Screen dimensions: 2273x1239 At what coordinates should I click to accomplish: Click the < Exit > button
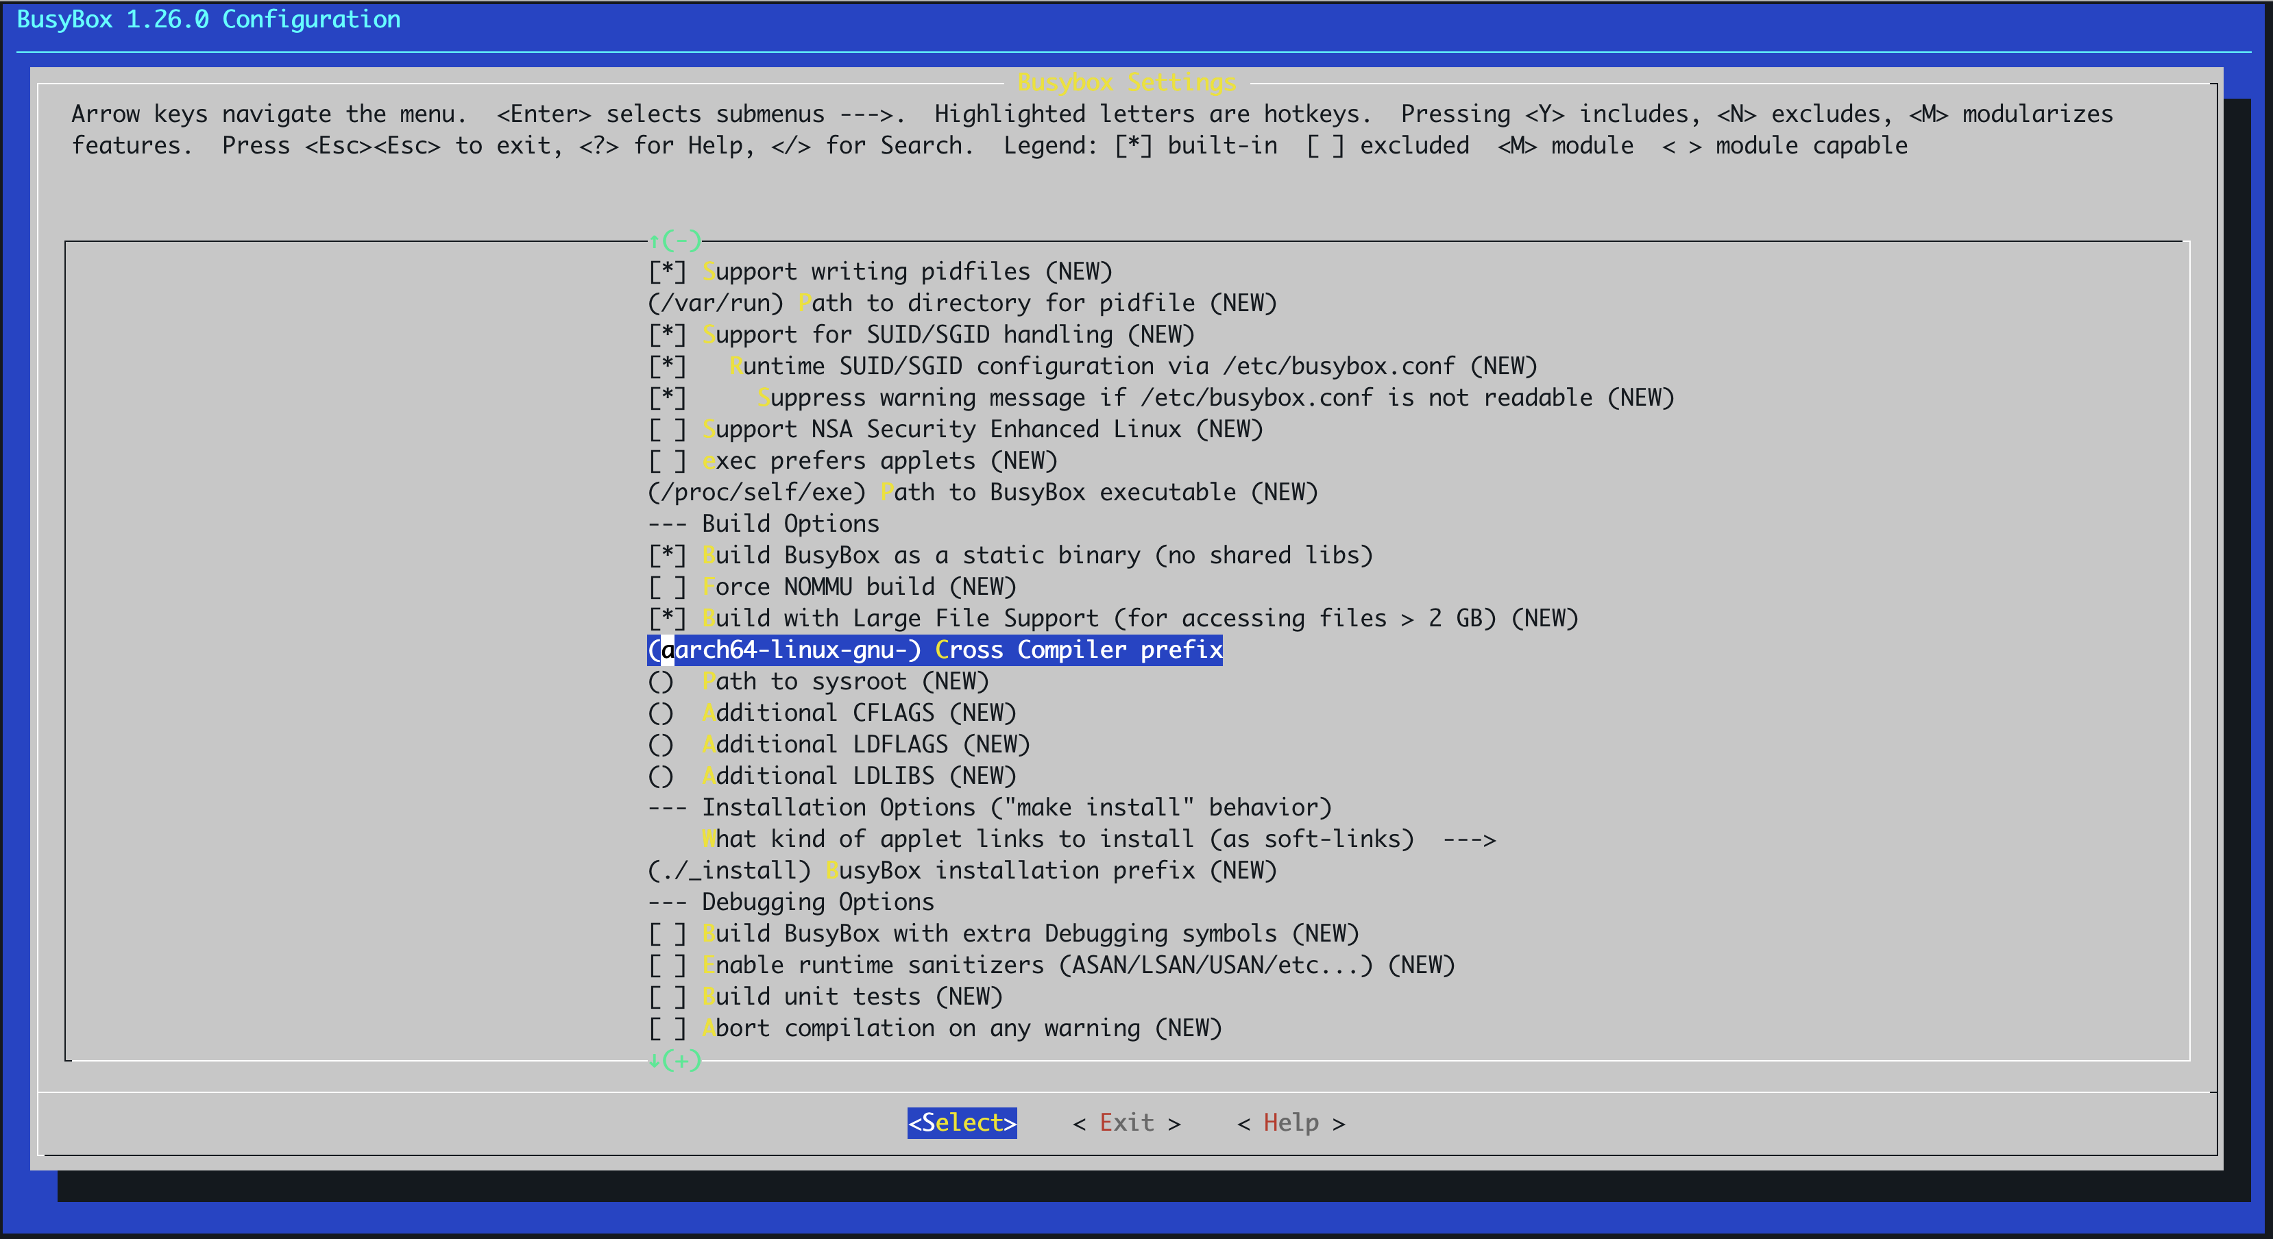[x=1127, y=1123]
